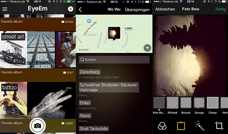Open the camera with the round shutter button
Image resolution: width=228 pixels, height=134 pixels.
pos(37,126)
